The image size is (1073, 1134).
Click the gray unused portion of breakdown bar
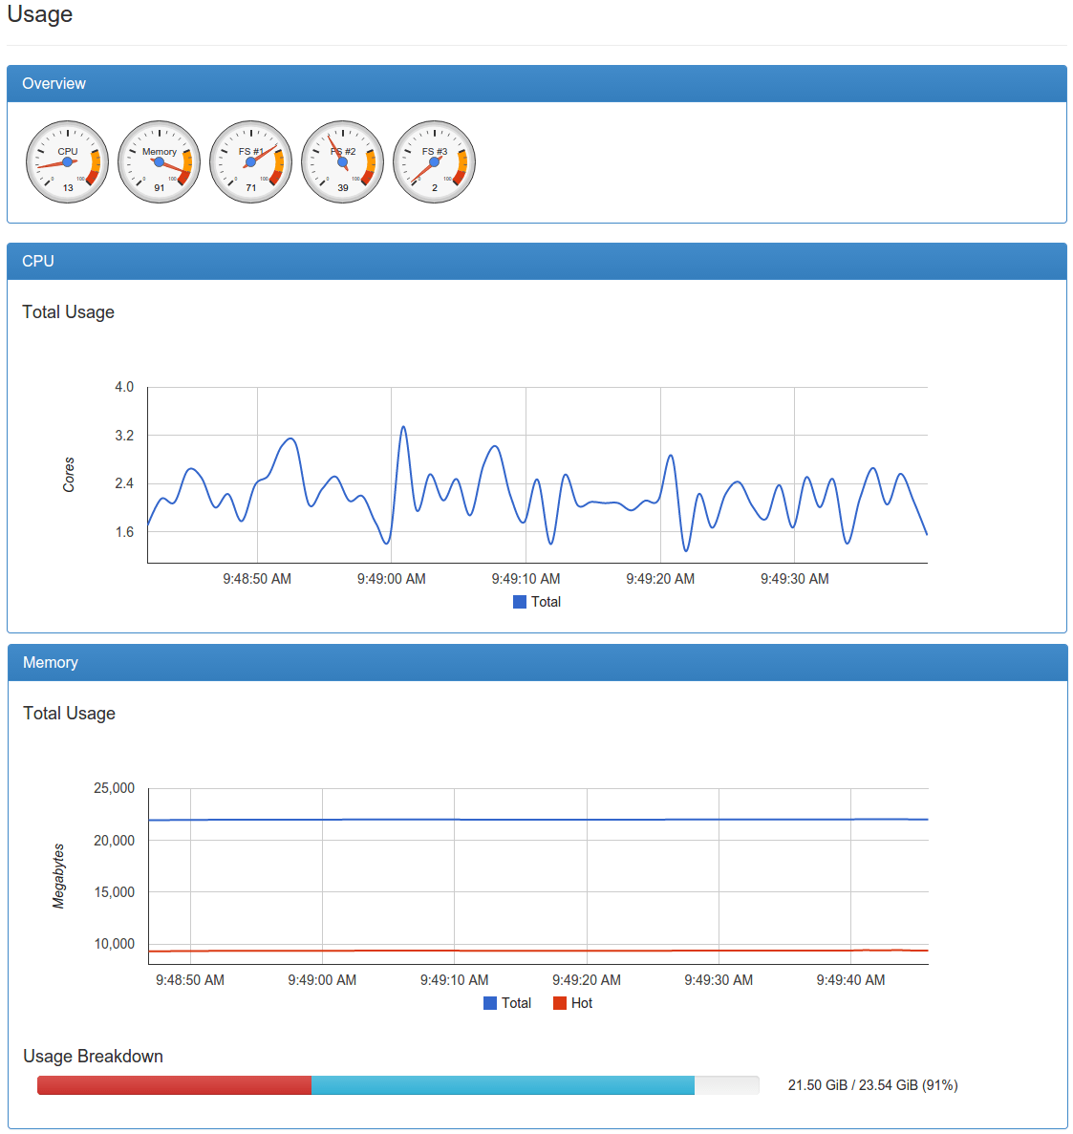[726, 1085]
